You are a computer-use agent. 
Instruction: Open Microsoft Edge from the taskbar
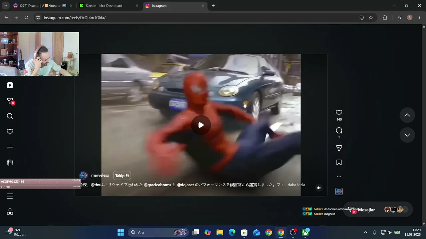232,232
